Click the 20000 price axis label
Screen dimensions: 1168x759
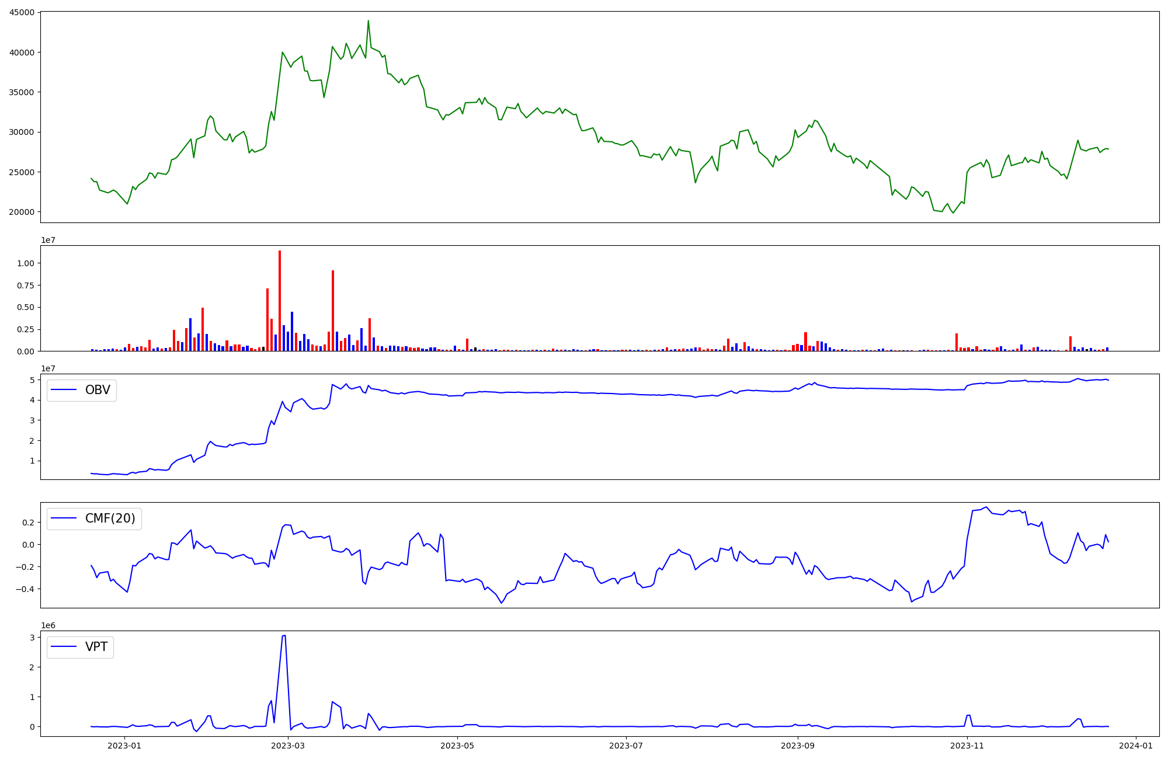pyautogui.click(x=22, y=212)
